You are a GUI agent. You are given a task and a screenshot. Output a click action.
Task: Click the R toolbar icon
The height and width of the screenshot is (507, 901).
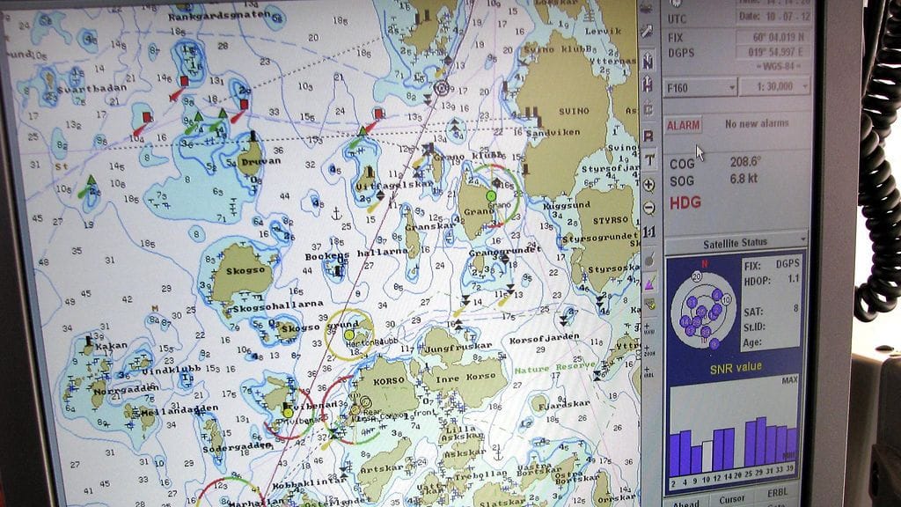pyautogui.click(x=648, y=136)
